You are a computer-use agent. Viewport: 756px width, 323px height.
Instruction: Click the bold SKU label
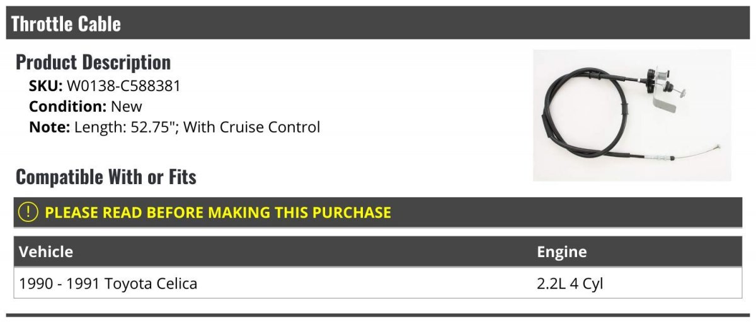(45, 85)
